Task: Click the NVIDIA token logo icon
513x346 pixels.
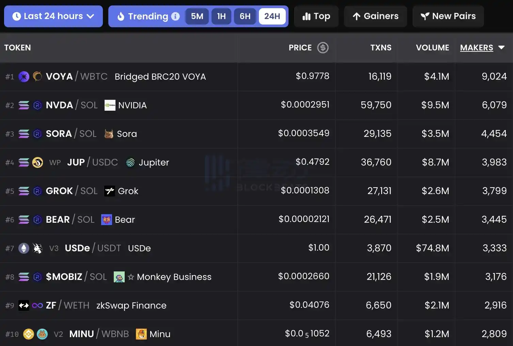Action: tap(110, 105)
